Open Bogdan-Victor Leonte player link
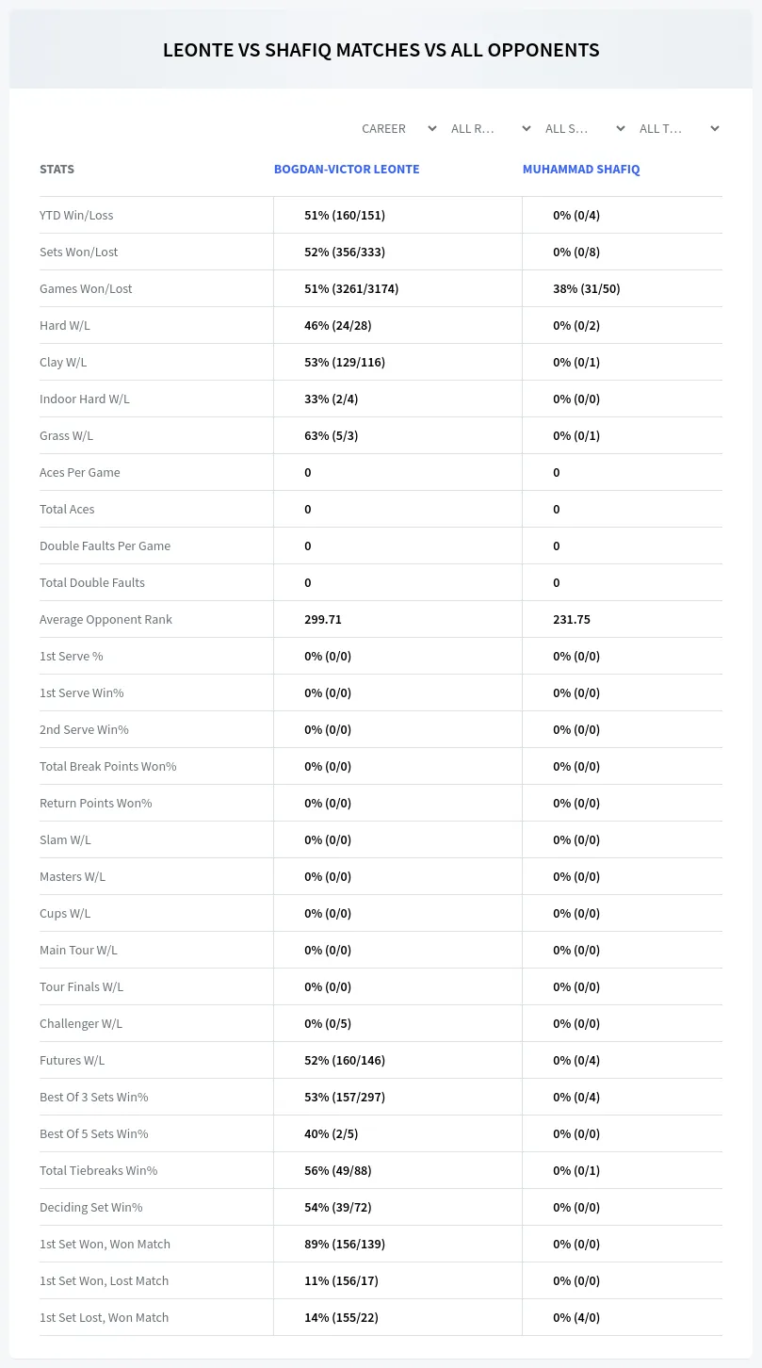 point(347,170)
